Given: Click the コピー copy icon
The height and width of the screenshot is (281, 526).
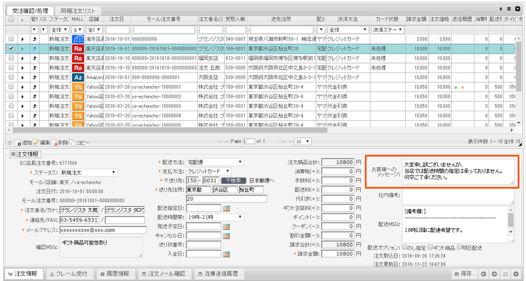Looking at the screenshot, I should [72, 142].
